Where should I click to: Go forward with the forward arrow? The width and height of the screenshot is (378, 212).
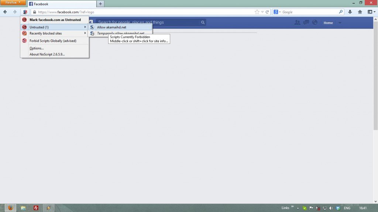pos(15,12)
